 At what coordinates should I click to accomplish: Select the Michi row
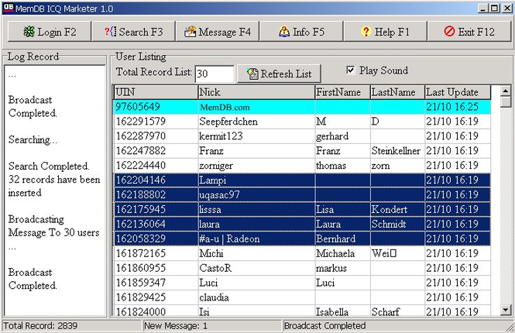pyautogui.click(x=302, y=253)
